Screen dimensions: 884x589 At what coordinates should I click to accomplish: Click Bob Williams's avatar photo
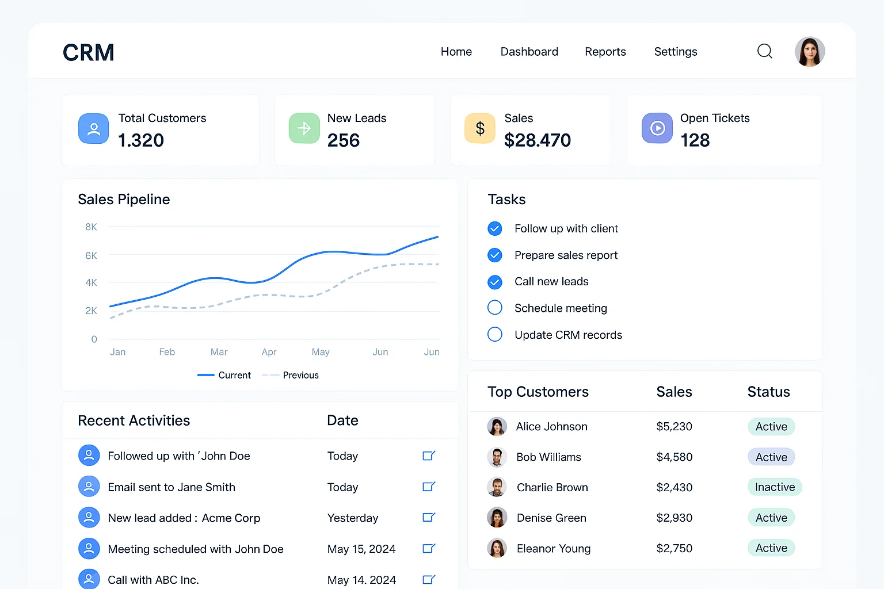click(x=497, y=457)
